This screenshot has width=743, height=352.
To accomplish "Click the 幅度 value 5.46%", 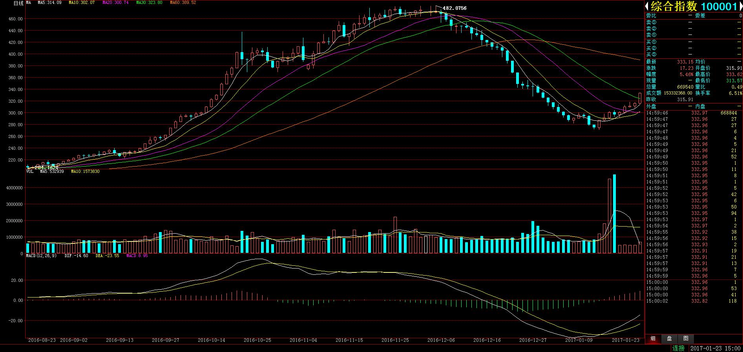I will coord(686,74).
